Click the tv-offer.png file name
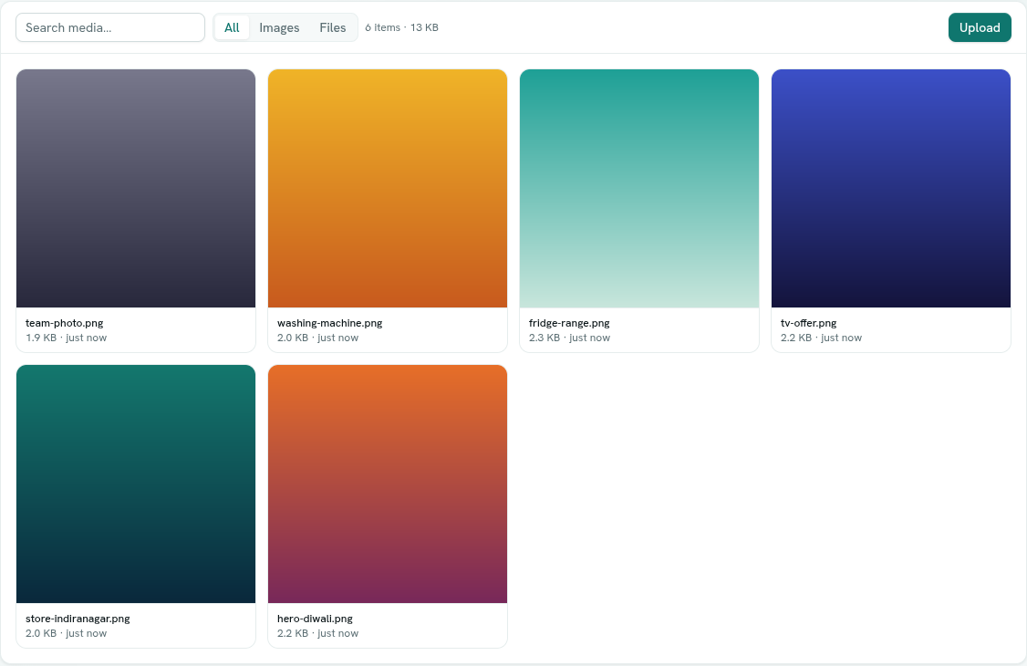 coord(808,323)
